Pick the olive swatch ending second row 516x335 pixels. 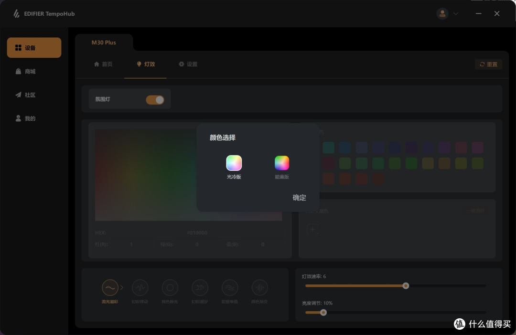[477, 163]
